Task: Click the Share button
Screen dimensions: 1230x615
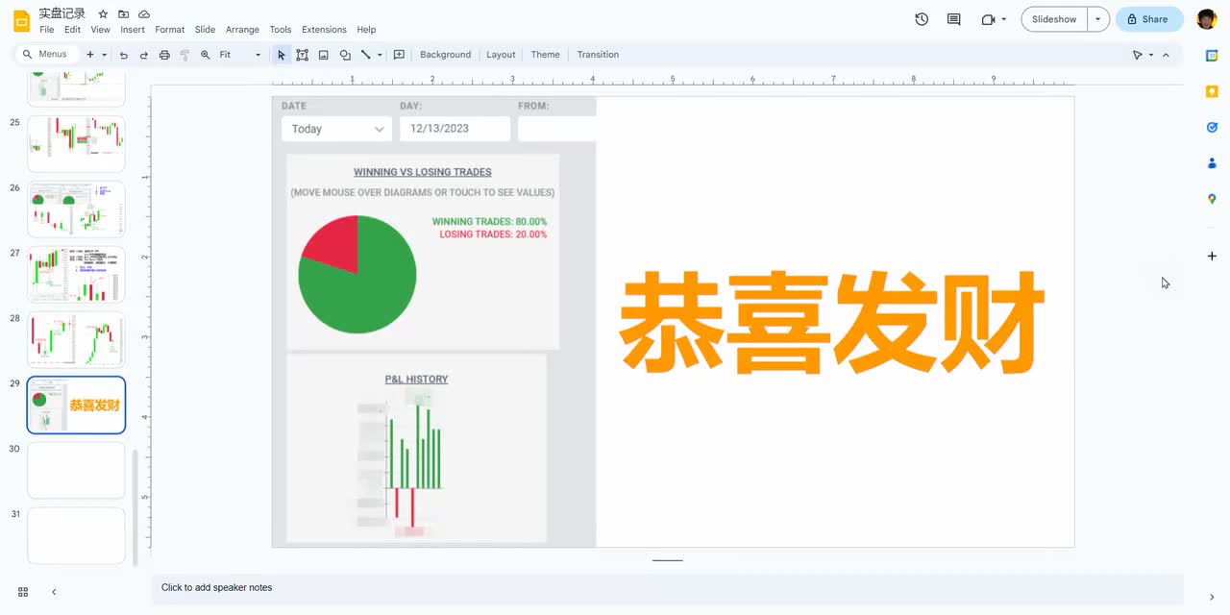Action: point(1148,19)
